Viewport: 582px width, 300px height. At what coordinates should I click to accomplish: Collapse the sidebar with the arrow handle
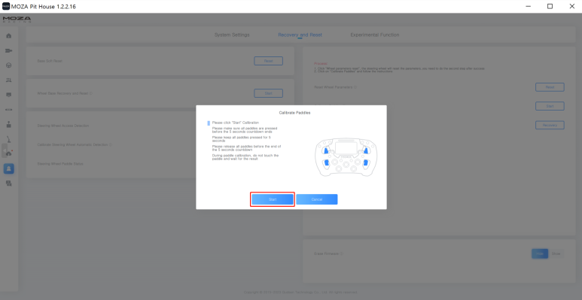click(x=5, y=151)
